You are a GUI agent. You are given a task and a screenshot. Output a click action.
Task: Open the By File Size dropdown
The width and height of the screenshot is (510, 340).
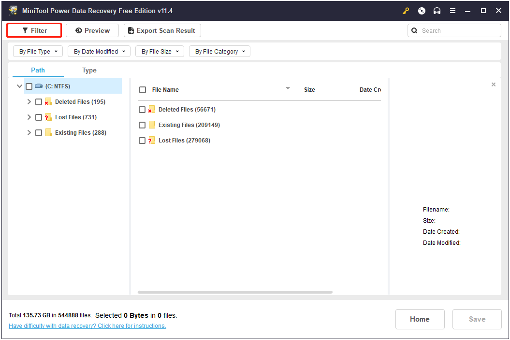(160, 51)
